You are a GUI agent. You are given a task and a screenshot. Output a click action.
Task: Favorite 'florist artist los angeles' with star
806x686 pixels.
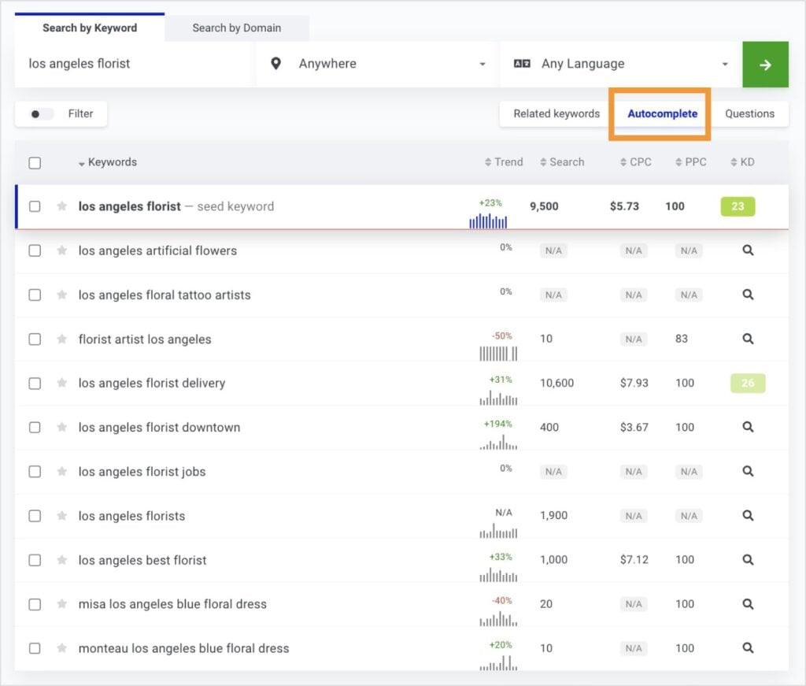point(61,339)
